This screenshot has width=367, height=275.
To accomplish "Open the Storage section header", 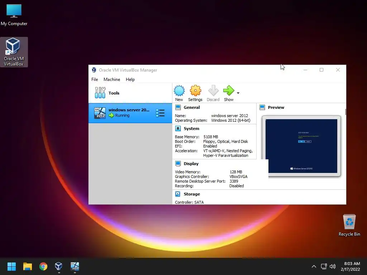I will [192, 194].
